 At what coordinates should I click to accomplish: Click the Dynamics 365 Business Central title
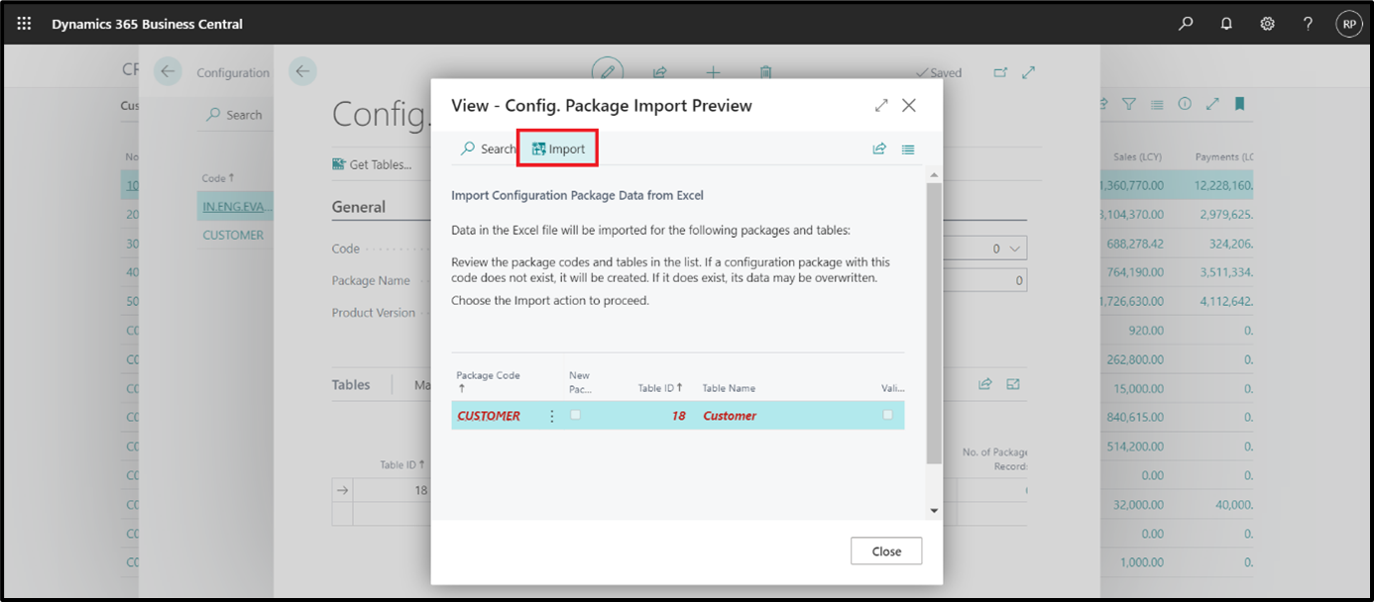[148, 24]
